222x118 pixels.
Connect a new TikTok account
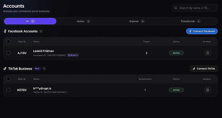[x=204, y=69]
